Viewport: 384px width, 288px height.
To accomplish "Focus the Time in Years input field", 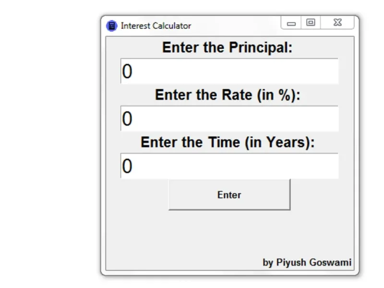I will (229, 166).
